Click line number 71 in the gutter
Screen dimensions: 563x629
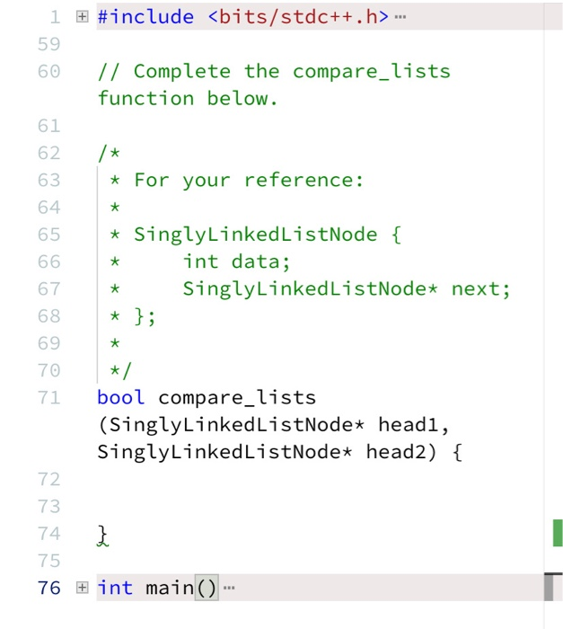(48, 397)
